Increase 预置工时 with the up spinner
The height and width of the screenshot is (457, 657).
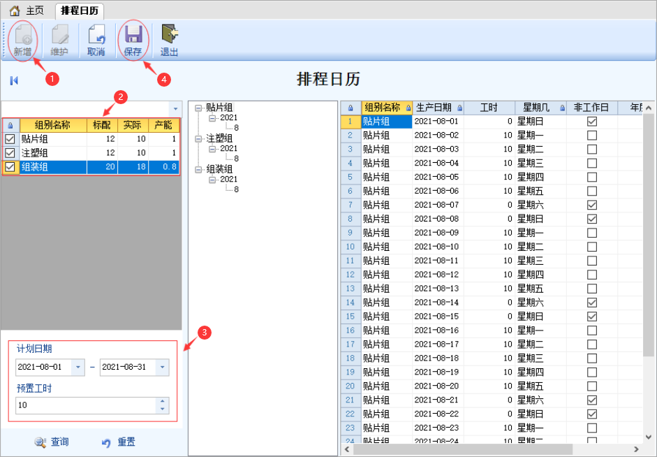(163, 401)
